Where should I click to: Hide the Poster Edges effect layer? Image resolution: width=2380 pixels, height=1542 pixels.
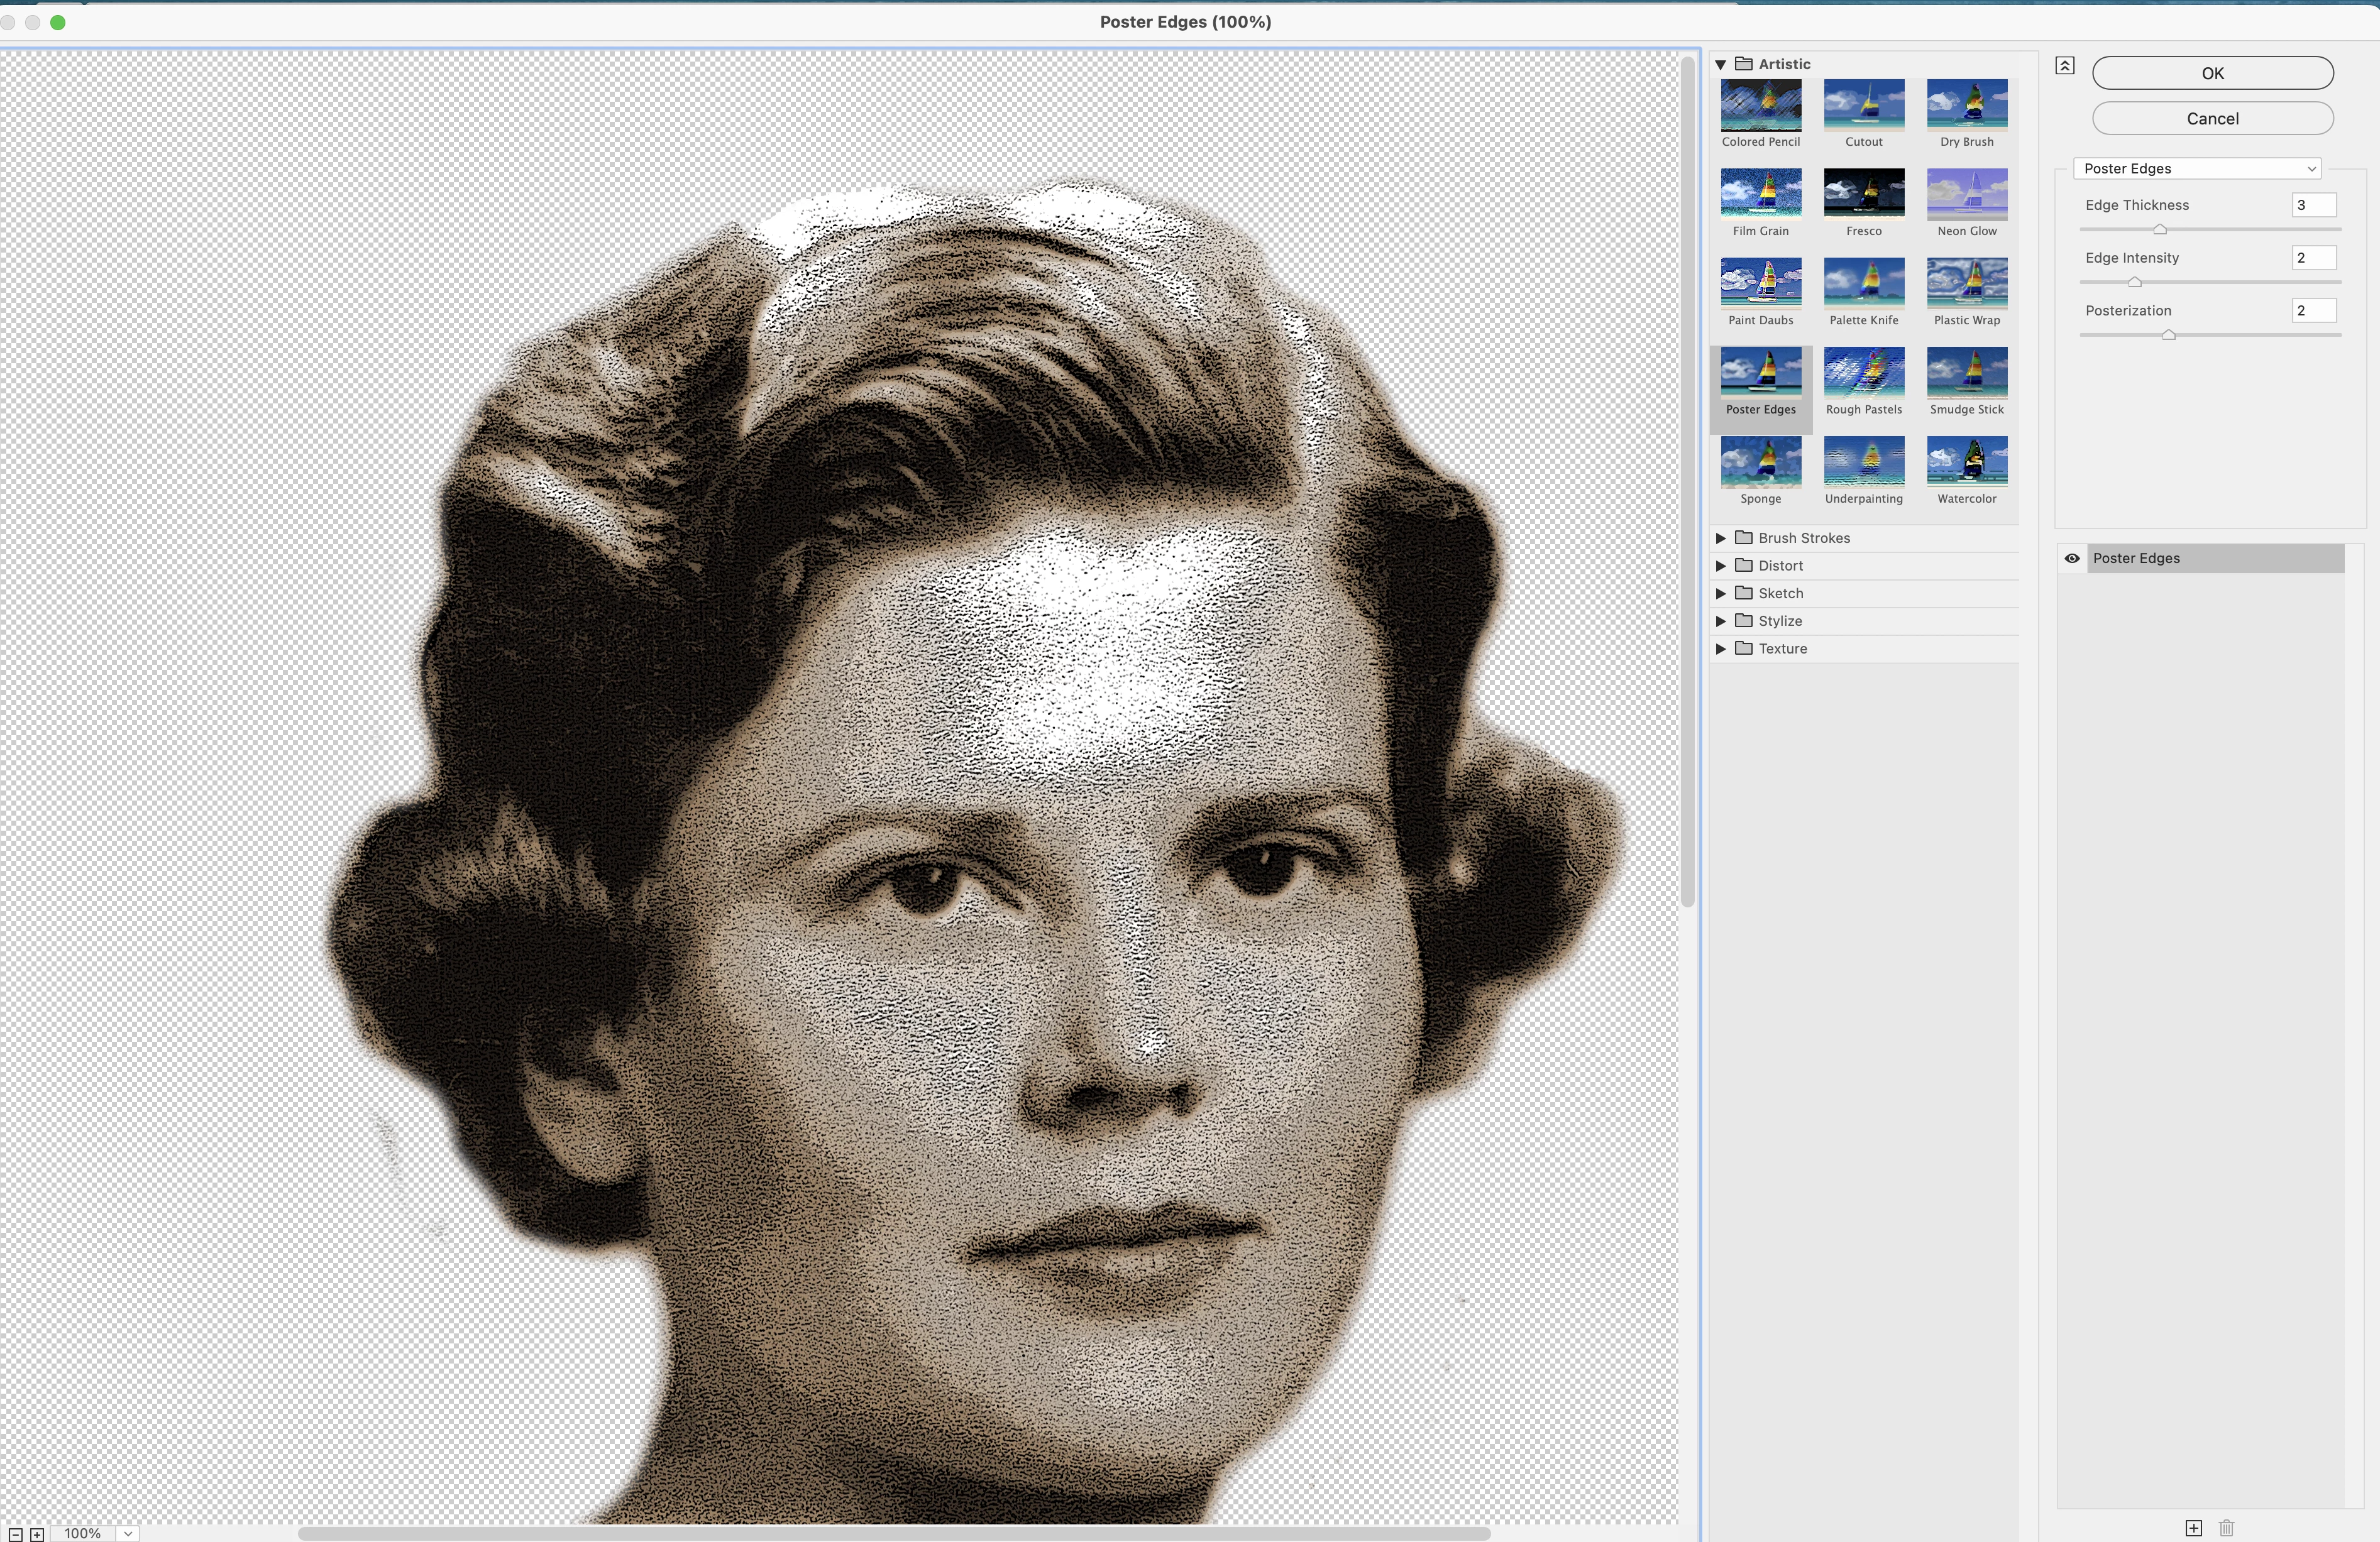click(x=2072, y=559)
